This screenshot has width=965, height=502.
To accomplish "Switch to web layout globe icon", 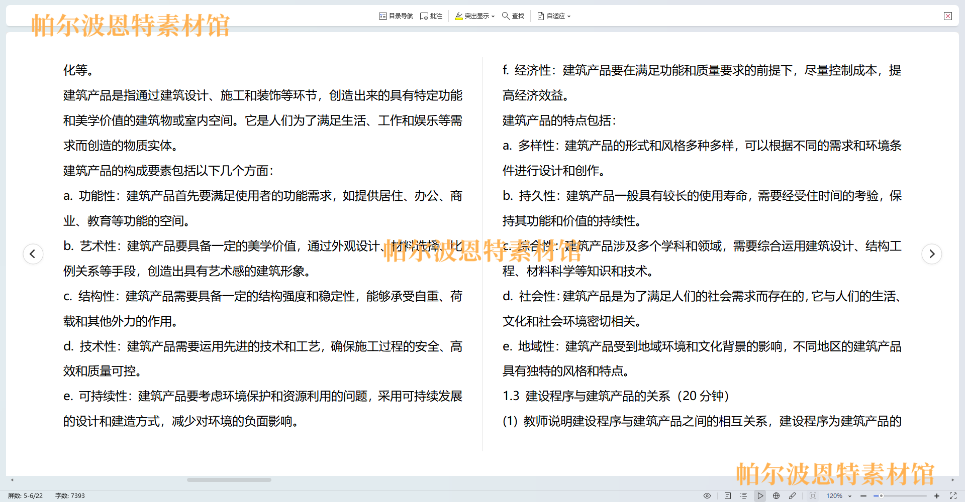I will tap(777, 495).
